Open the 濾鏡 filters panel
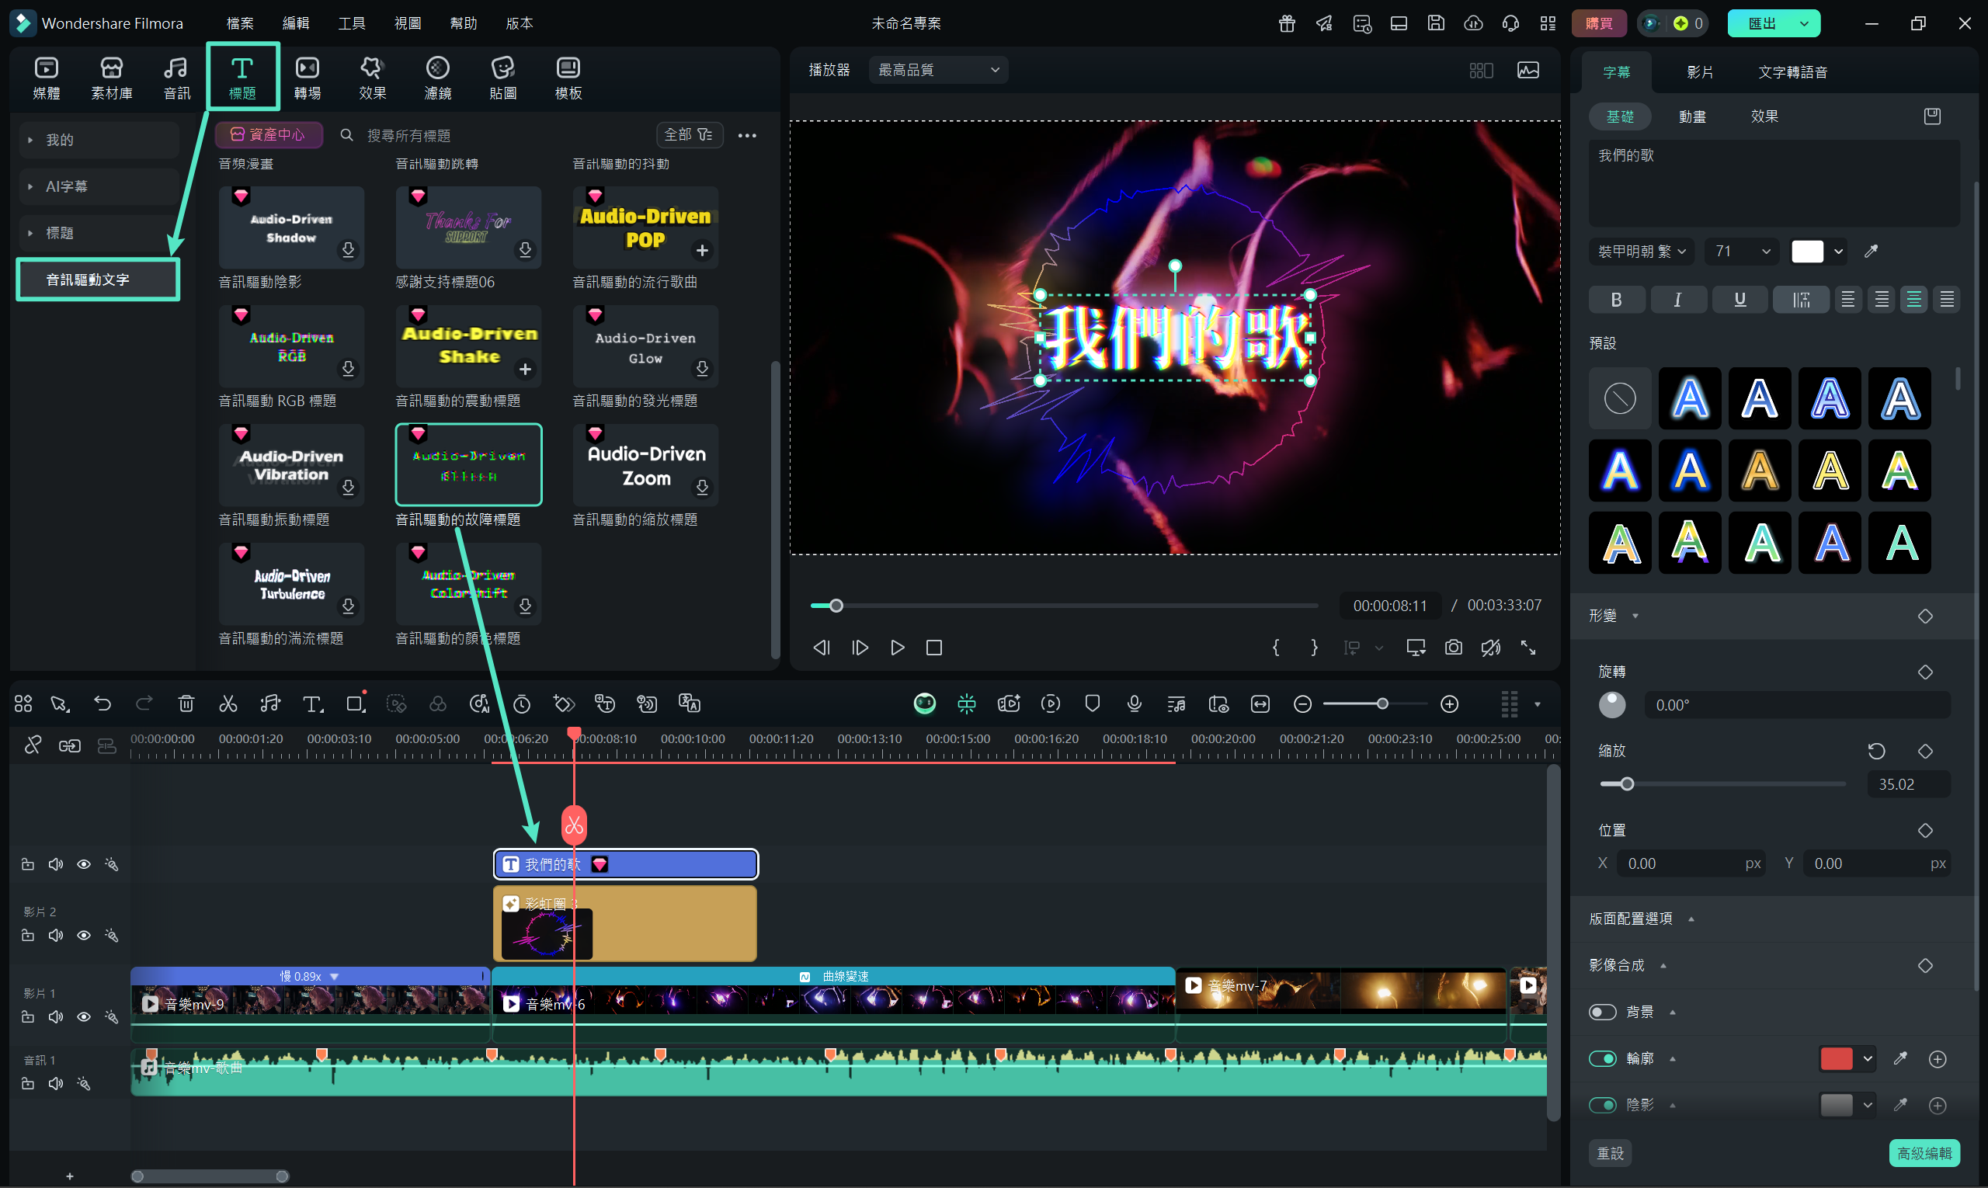 [438, 78]
